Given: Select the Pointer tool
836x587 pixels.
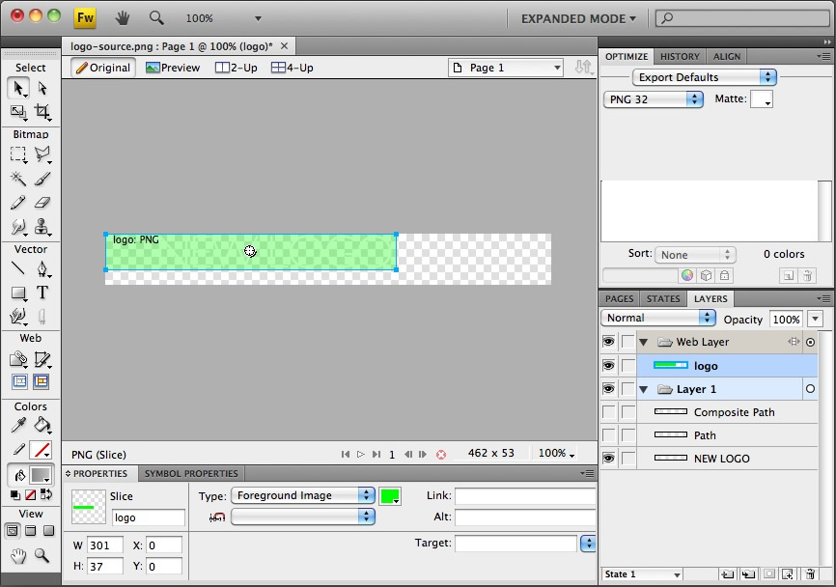Looking at the screenshot, I should [18, 89].
